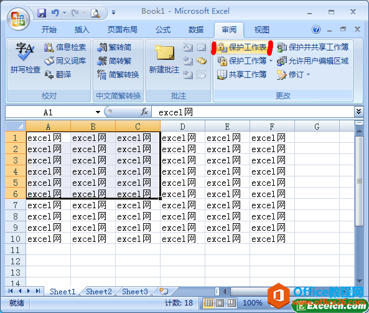The image size is (369, 313).
Task: Switch to the 页面布局 tab
Action: tap(123, 30)
